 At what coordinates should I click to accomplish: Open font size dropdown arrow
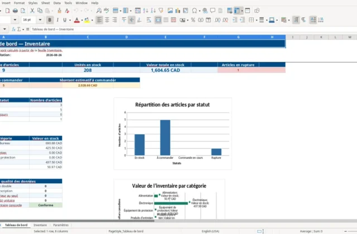coord(40,20)
